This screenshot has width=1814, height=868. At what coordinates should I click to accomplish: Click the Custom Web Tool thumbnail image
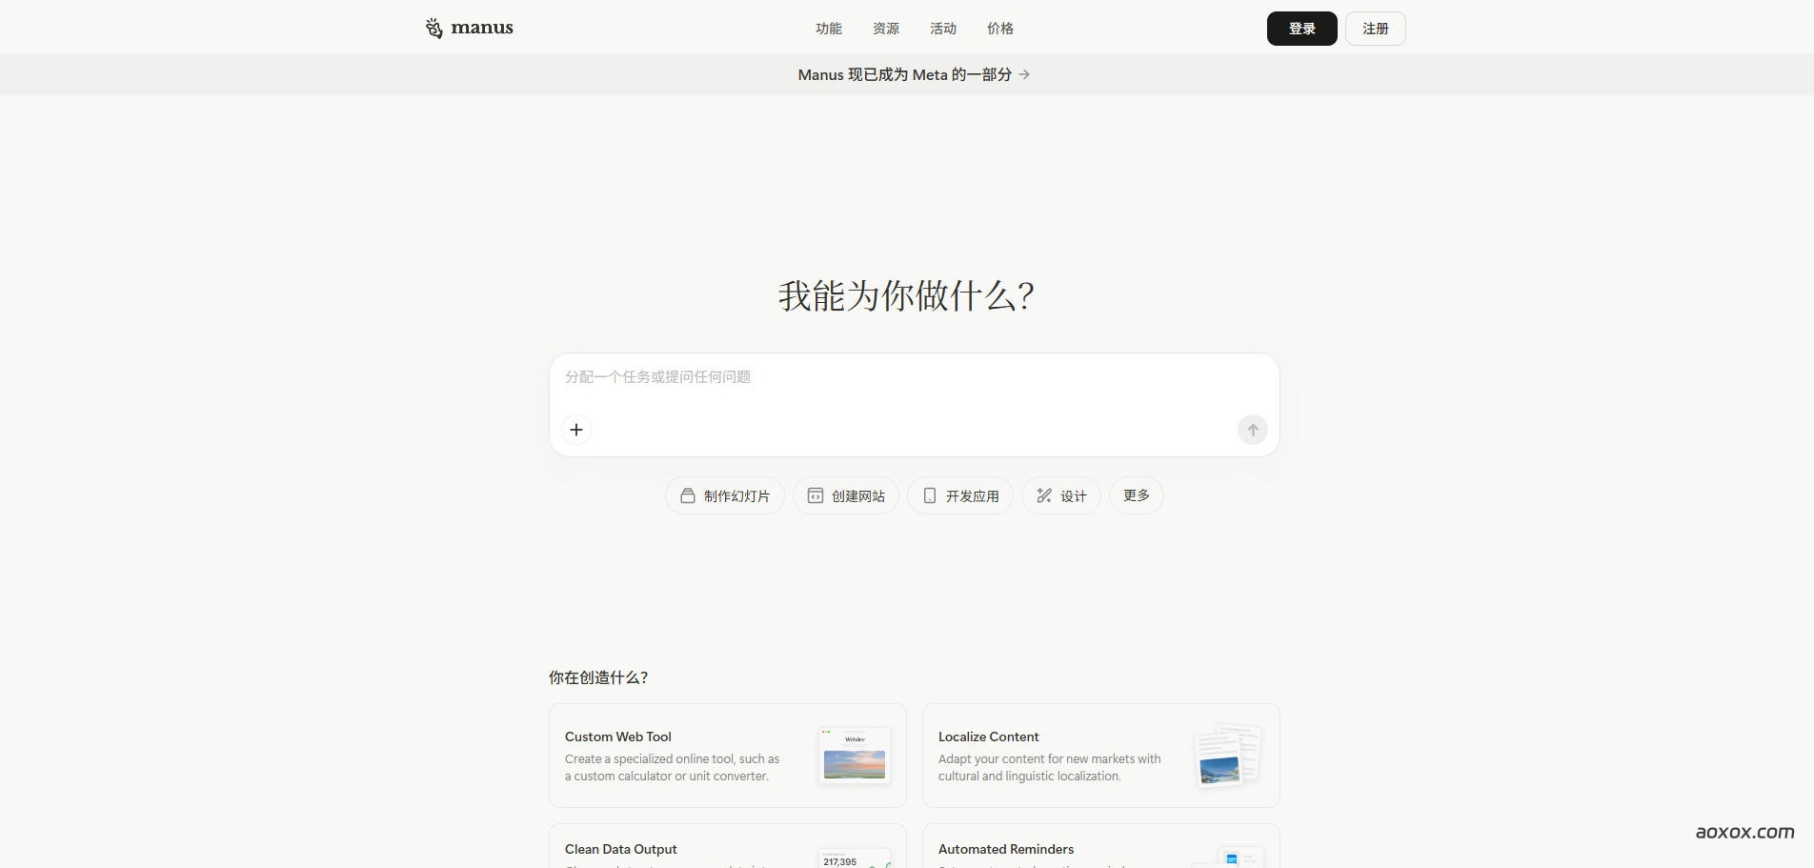pyautogui.click(x=854, y=756)
